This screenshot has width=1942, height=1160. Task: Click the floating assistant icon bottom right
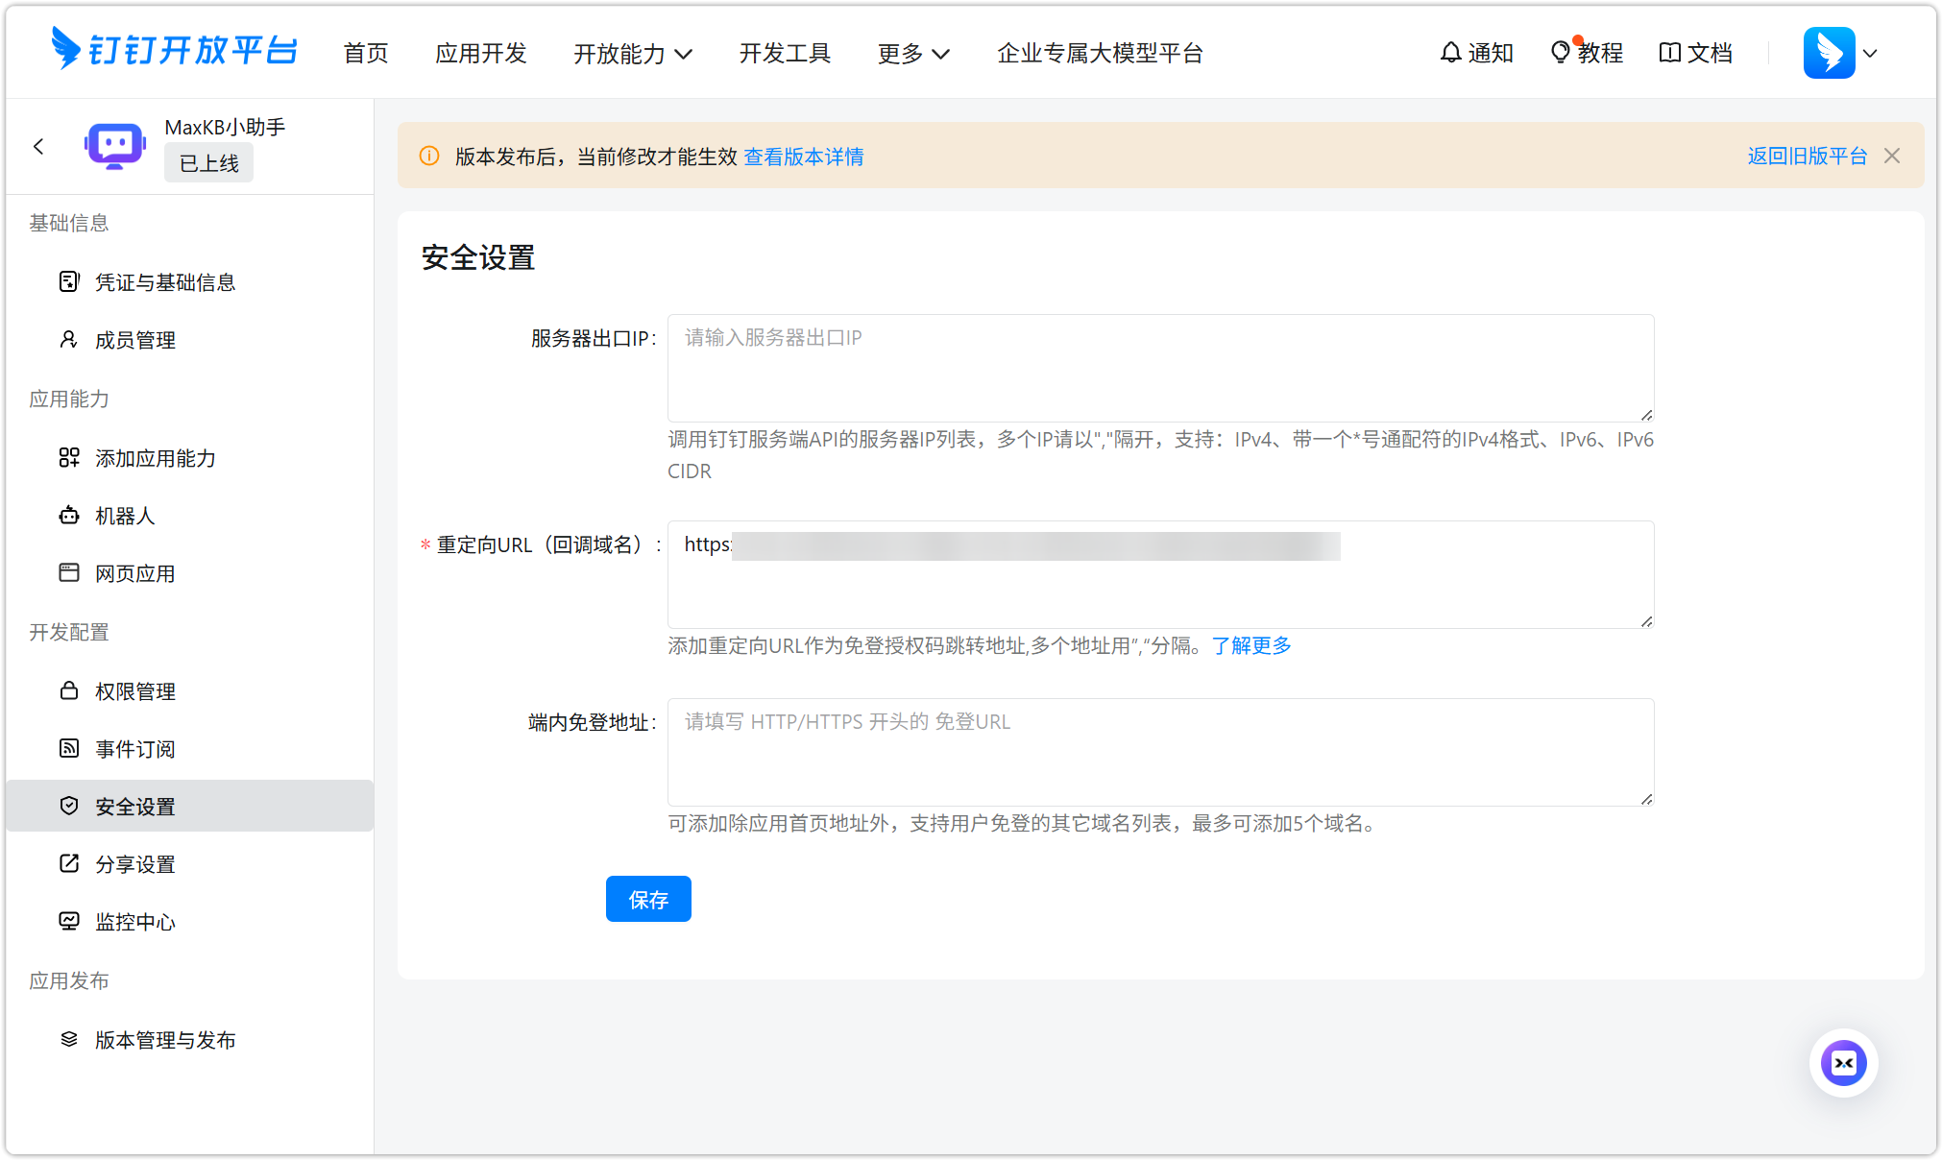[x=1843, y=1063]
